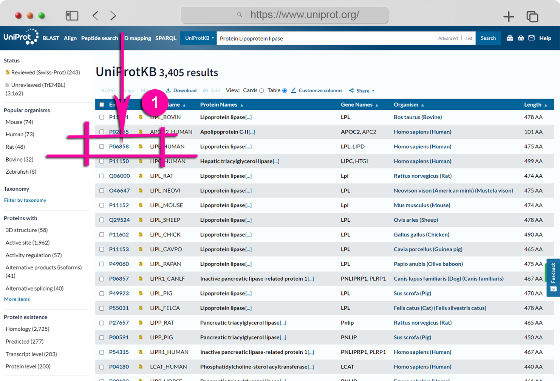
Task: Show the browser tab overview icon
Action: 532,16
